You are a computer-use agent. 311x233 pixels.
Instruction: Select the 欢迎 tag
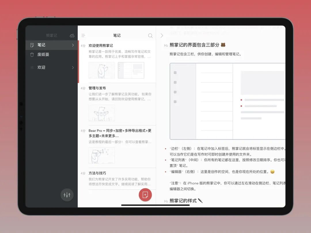pyautogui.click(x=52, y=67)
